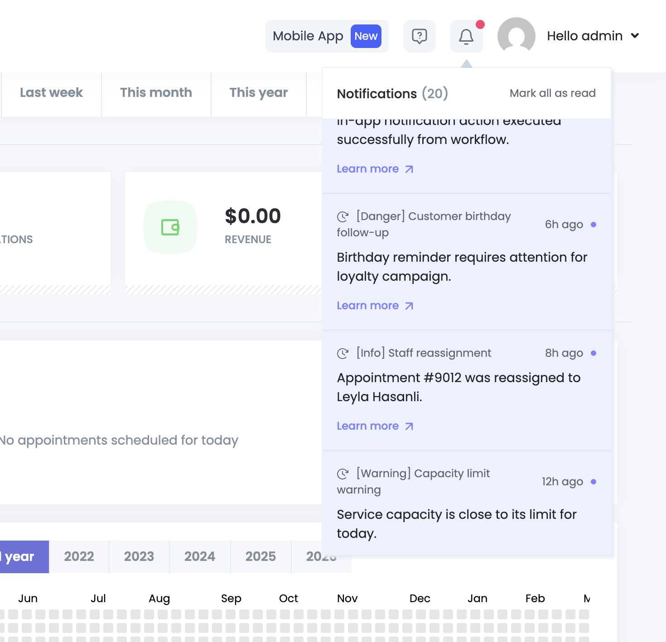Open Learn more for Staff reassignment
Image resolution: width=666 pixels, height=642 pixels.
click(368, 426)
